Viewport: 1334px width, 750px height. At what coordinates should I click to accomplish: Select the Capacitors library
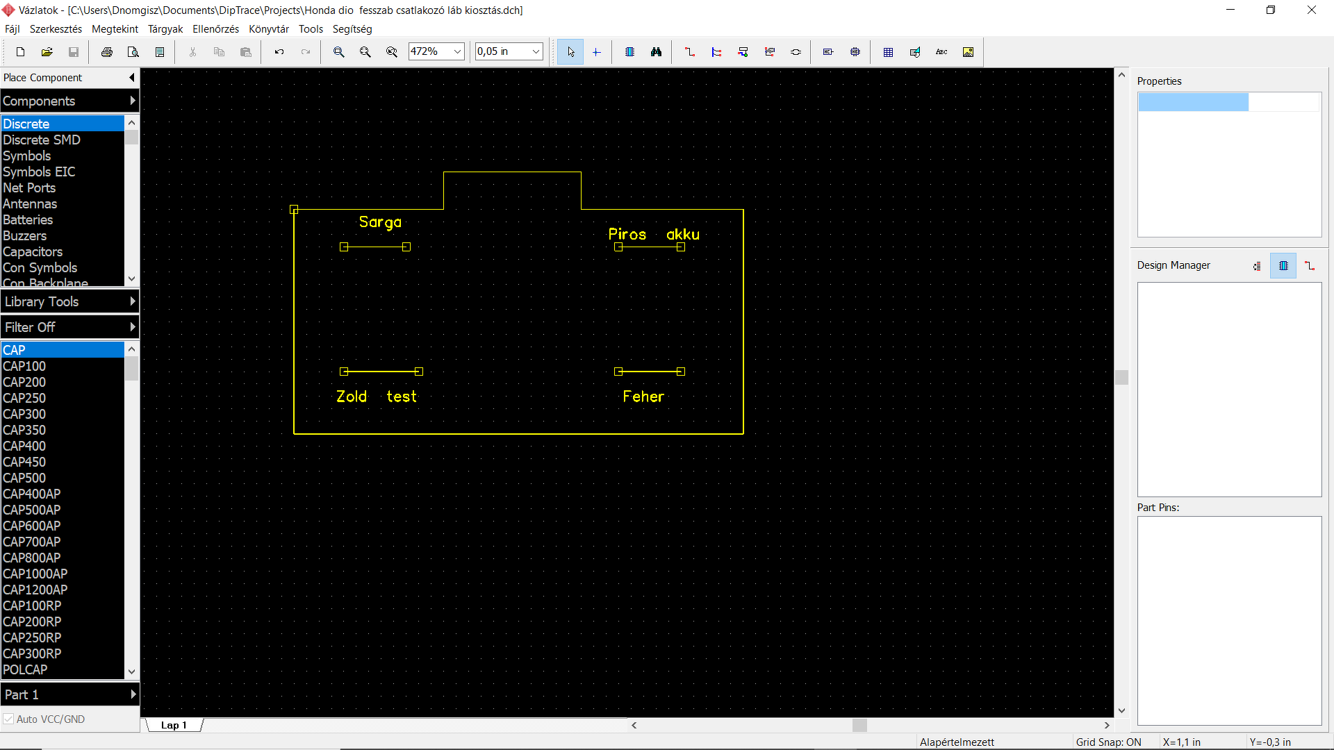(33, 251)
